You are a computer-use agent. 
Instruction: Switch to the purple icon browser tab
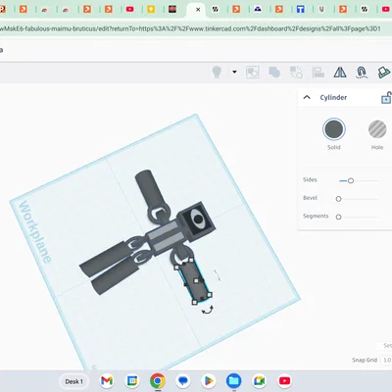258,9
